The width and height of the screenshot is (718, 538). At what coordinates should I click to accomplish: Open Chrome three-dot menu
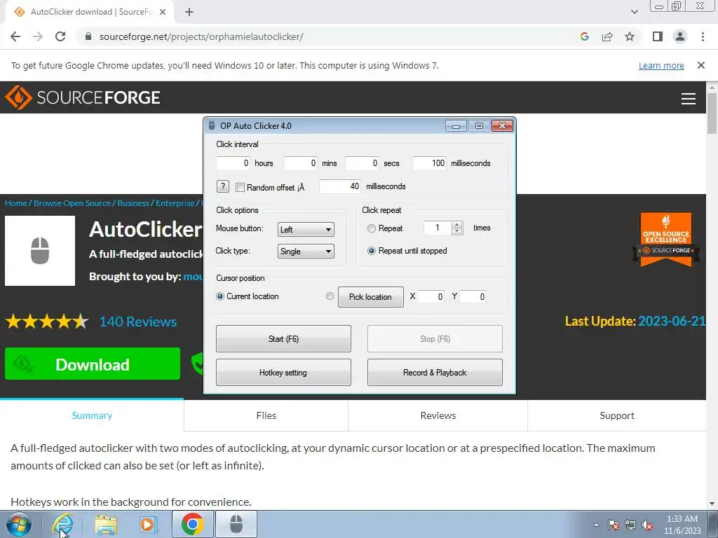[x=703, y=36]
